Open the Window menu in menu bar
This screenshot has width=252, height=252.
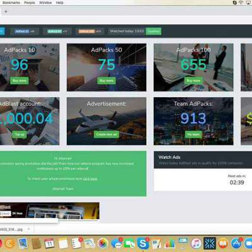pos(45,3)
